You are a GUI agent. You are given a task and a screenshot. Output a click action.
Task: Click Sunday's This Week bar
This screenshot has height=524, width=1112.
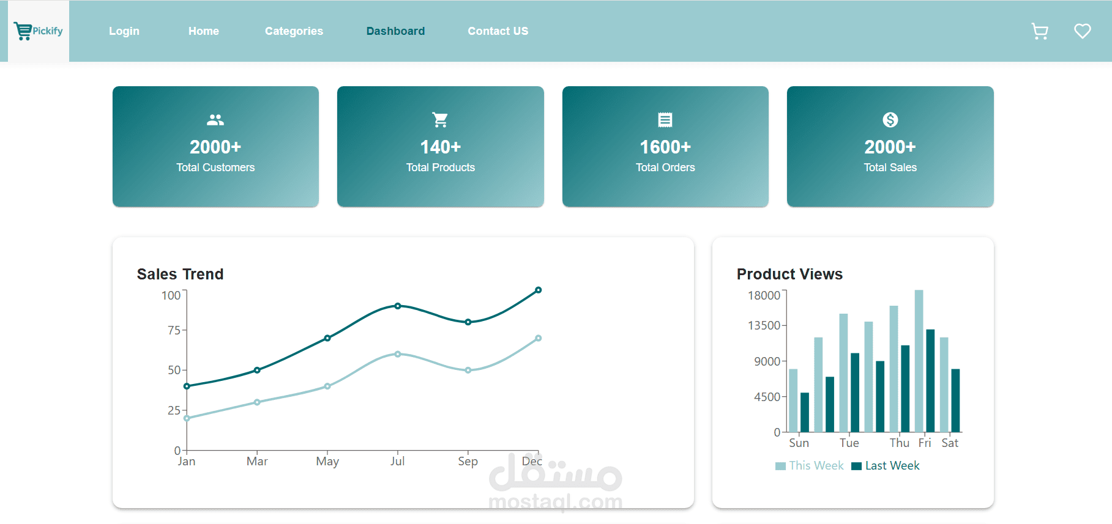coord(793,400)
